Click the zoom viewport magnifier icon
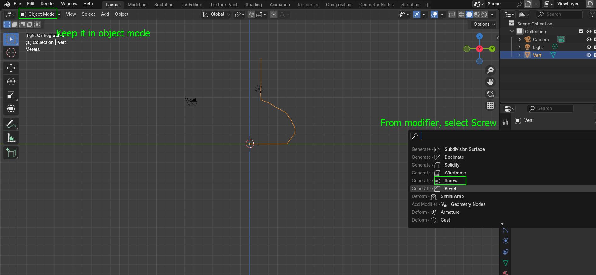The width and height of the screenshot is (596, 275). [490, 70]
